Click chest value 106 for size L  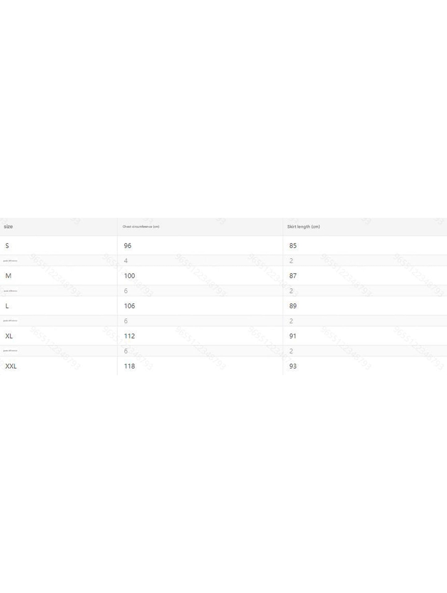click(129, 306)
